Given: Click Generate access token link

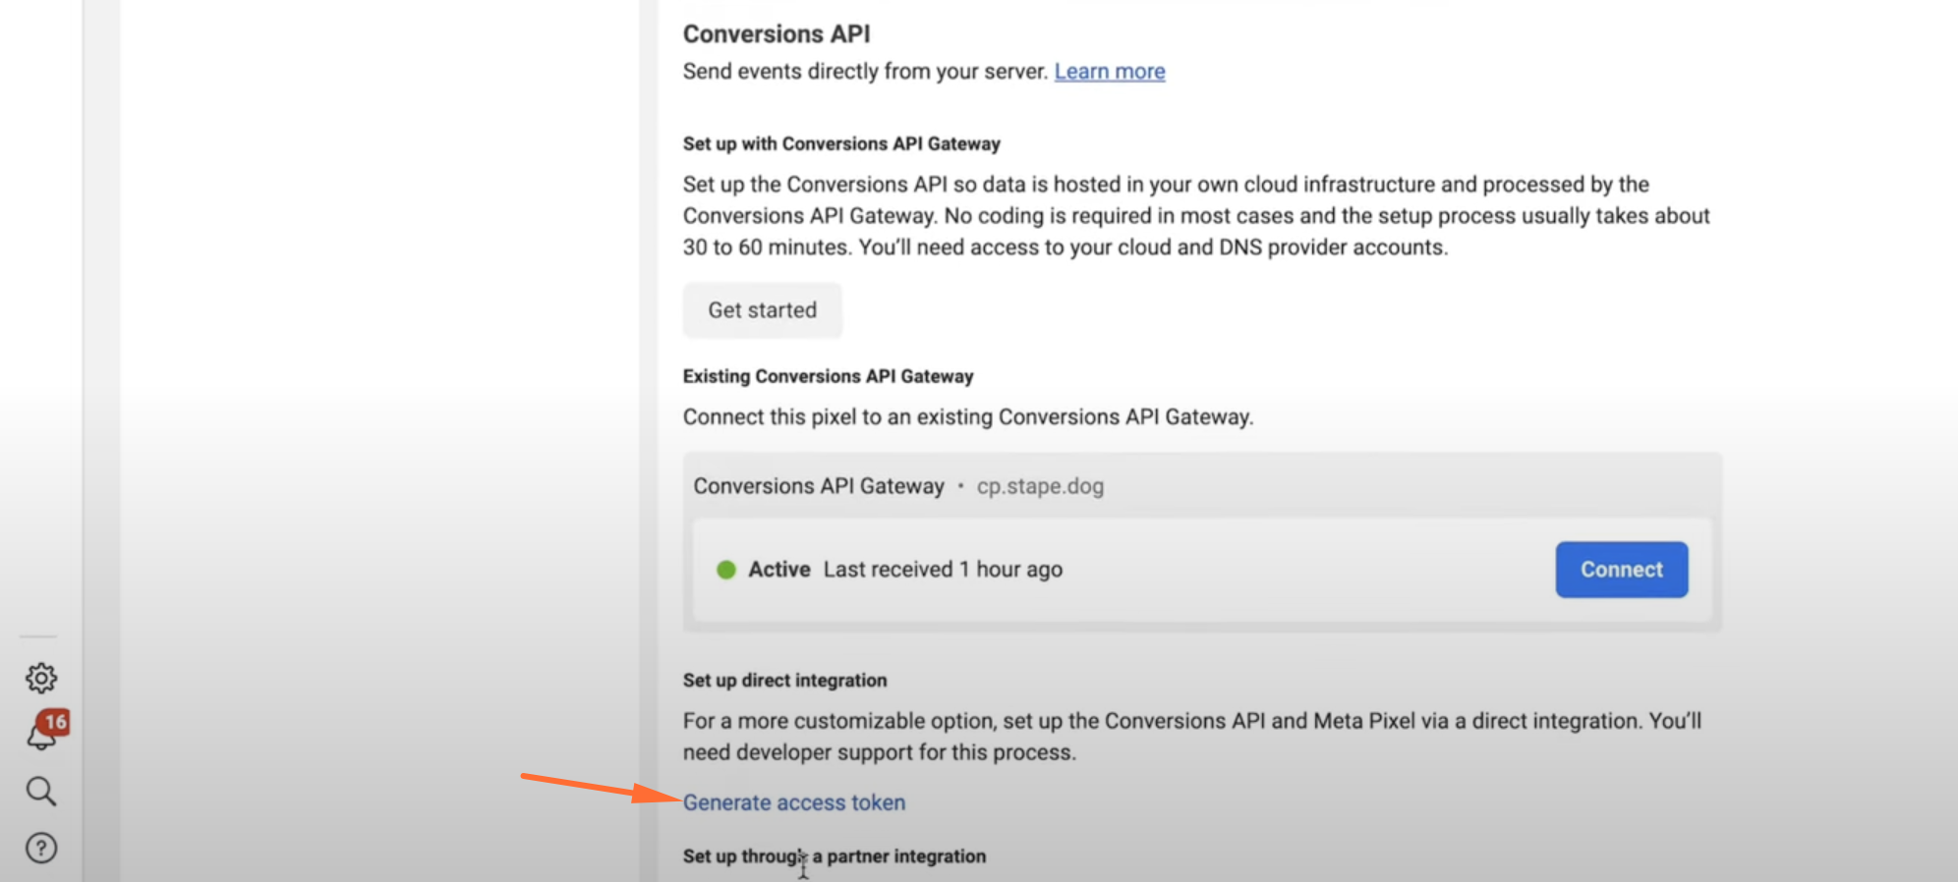Looking at the screenshot, I should tap(794, 802).
